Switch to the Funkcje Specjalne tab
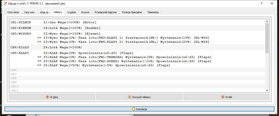This screenshot has height=116, width=279. point(132,12)
